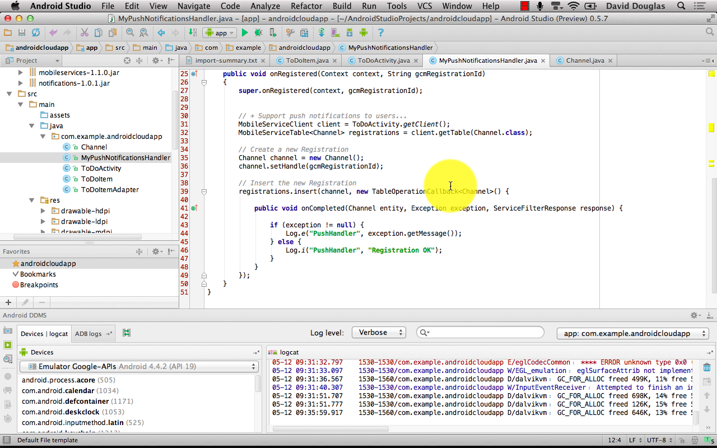Click the Undo arrow icon
The image size is (717, 448).
click(53, 32)
